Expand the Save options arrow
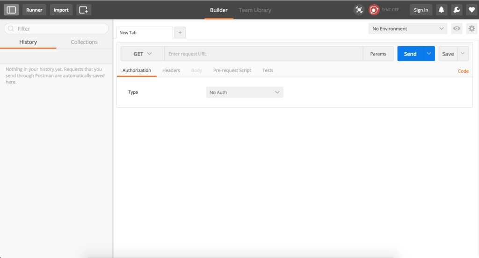This screenshot has width=479, height=258. click(x=463, y=54)
